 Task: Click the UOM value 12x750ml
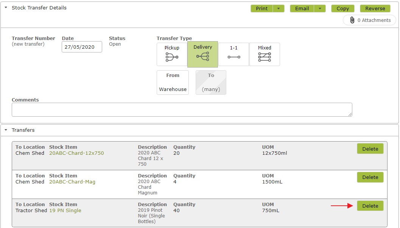click(274, 153)
